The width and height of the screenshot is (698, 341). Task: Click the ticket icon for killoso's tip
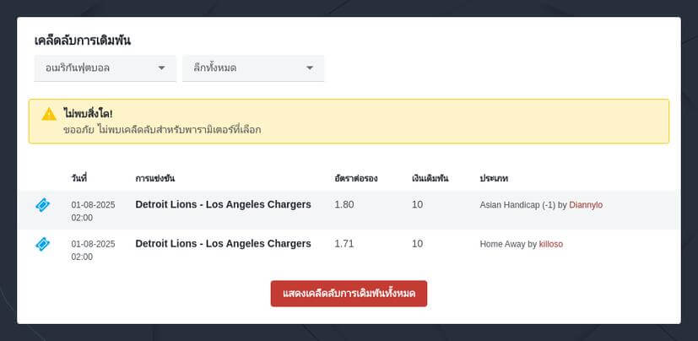[43, 244]
